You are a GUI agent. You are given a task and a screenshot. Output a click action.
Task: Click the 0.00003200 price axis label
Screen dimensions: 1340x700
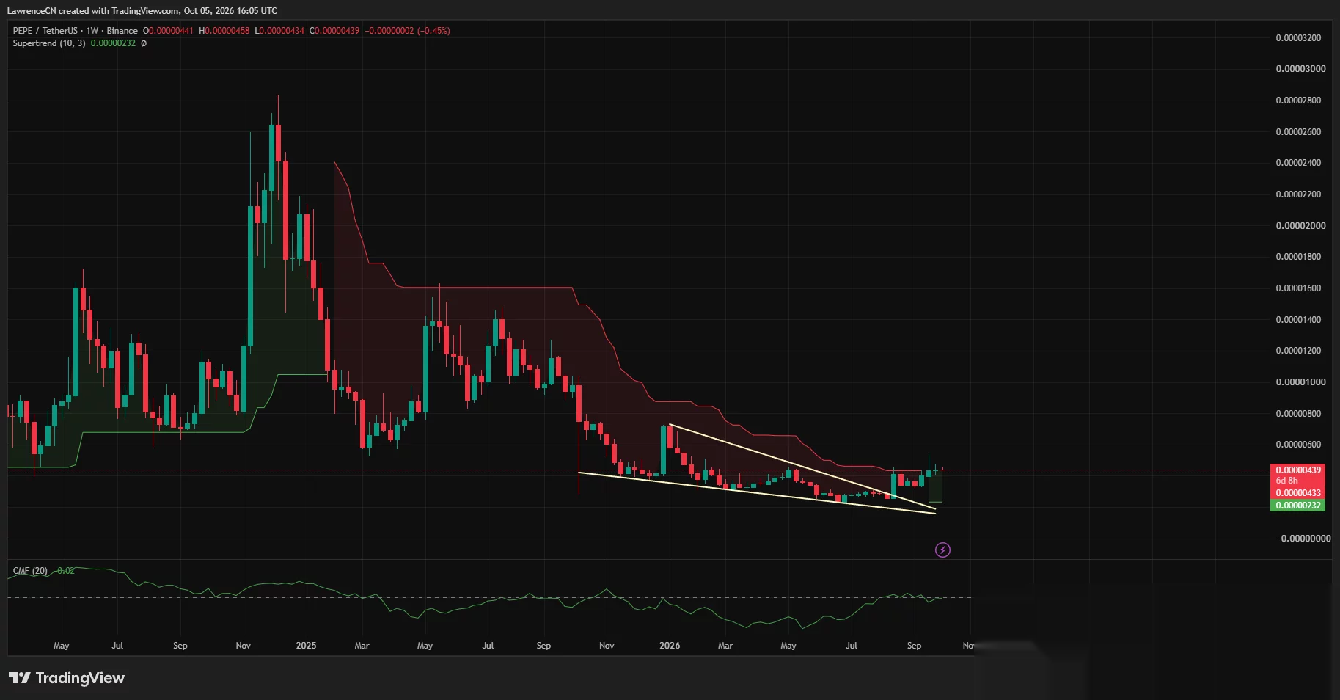pos(1298,38)
